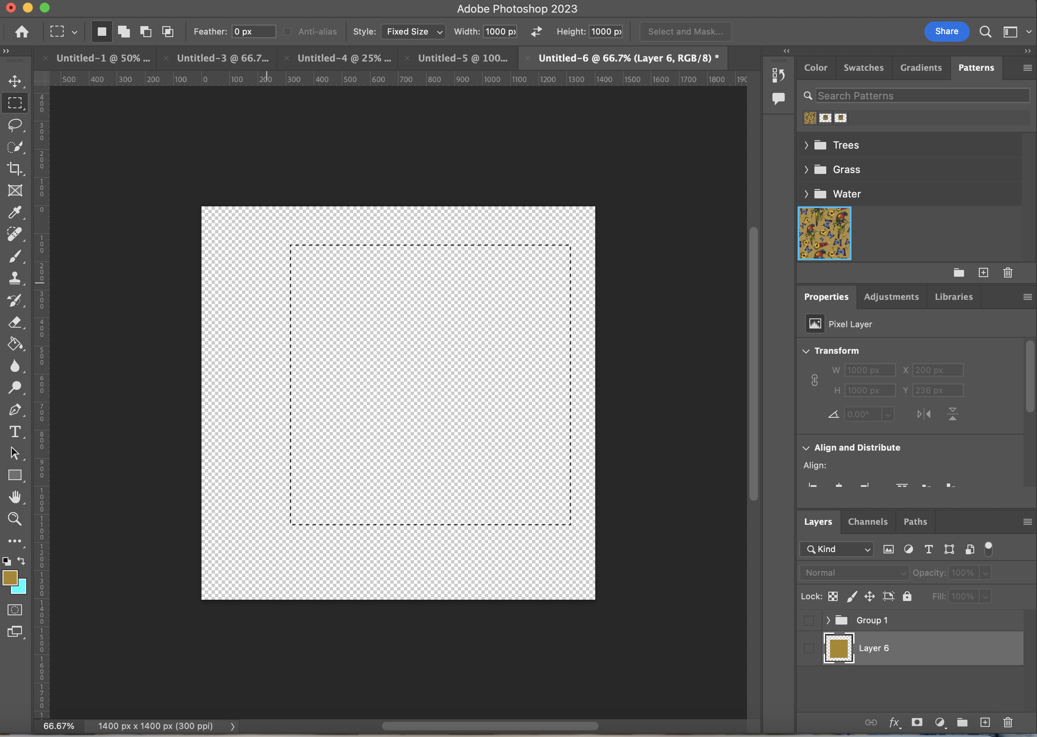Select the Clone Stamp tool
The image size is (1037, 737).
pyautogui.click(x=14, y=278)
